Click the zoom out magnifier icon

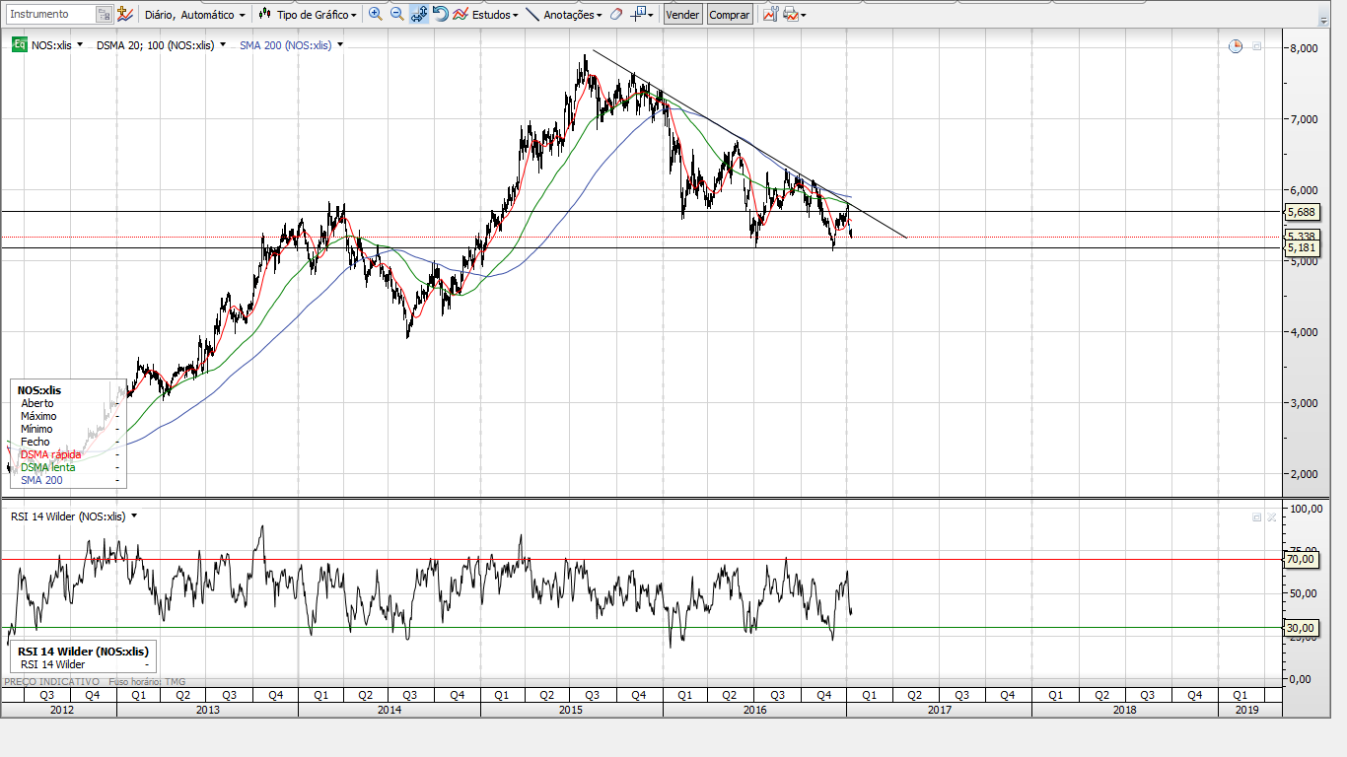point(396,15)
